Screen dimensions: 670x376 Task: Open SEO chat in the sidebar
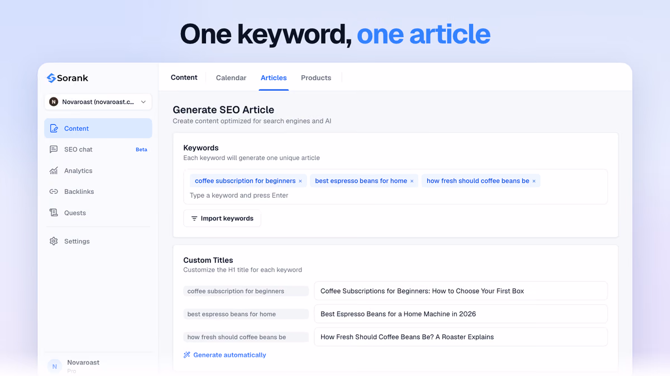(98, 149)
